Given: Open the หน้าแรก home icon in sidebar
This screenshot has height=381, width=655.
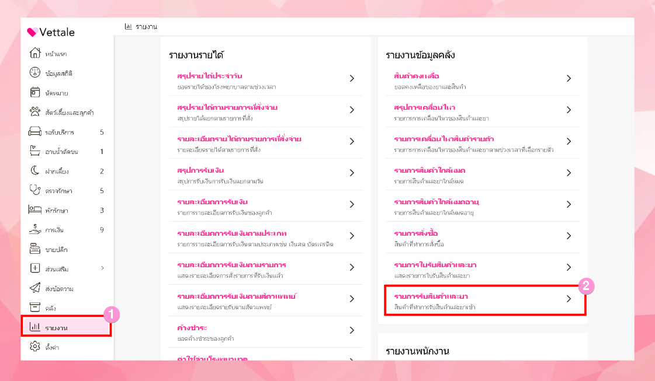Looking at the screenshot, I should pos(34,54).
